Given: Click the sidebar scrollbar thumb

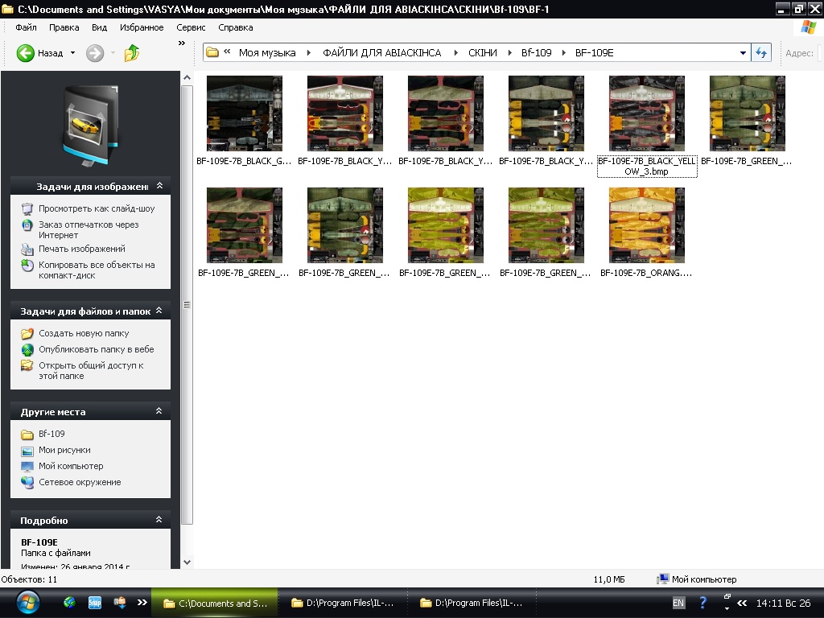Looking at the screenshot, I should (x=187, y=305).
